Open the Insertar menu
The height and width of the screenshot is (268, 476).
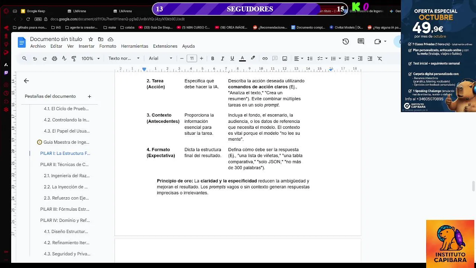[x=87, y=46]
